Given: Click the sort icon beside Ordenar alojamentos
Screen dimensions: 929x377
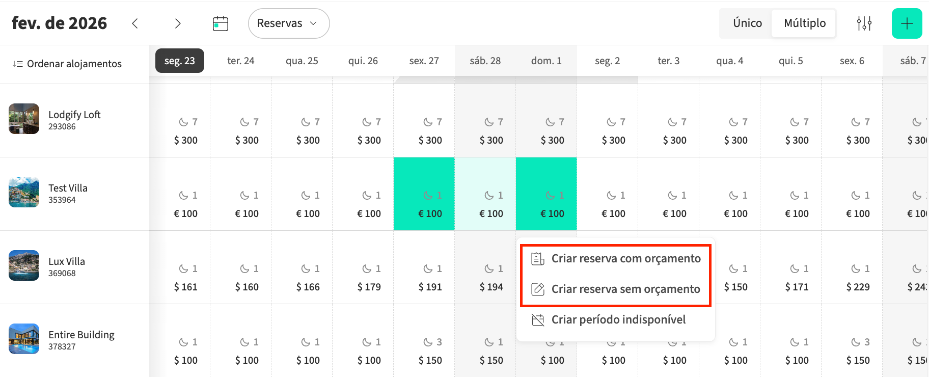Looking at the screenshot, I should click(x=18, y=64).
